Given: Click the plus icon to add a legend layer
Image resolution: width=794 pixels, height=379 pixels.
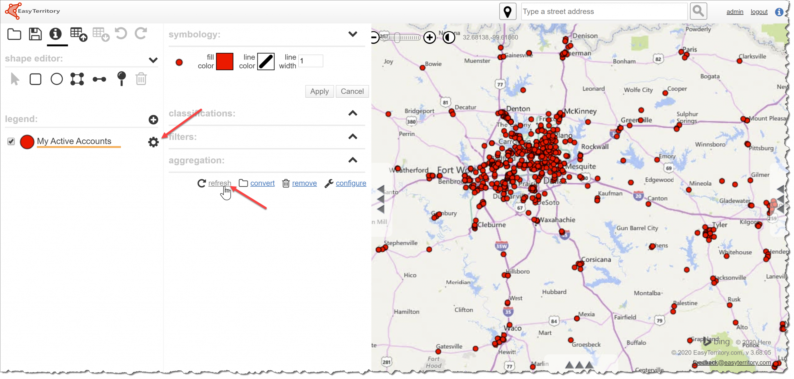Looking at the screenshot, I should pos(153,120).
